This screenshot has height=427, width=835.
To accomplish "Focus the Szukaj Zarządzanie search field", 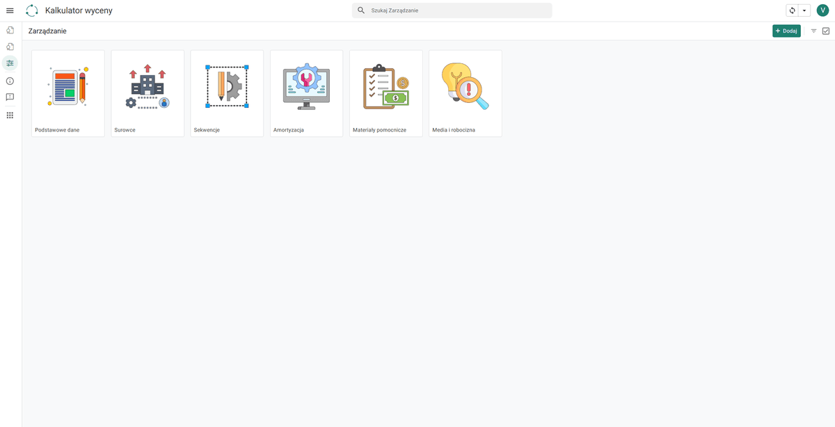I will (x=452, y=10).
